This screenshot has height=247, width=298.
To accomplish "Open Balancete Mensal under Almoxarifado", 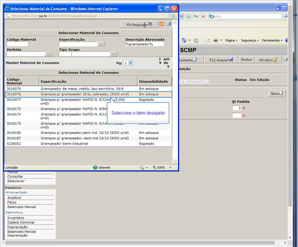I will pyautogui.click(x=22, y=207).
